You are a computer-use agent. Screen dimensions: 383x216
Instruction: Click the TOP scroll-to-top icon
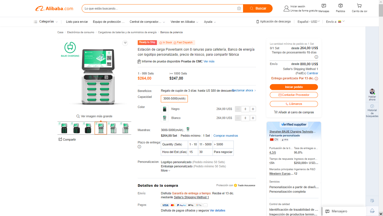click(372, 210)
